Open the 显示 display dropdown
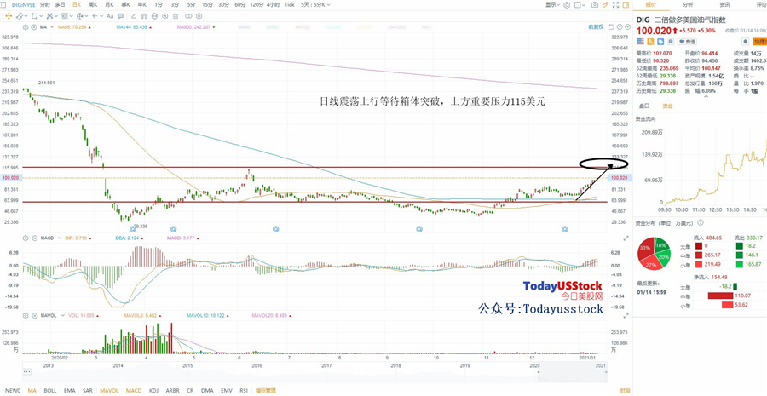Screen dimensions: 767x396 click(x=553, y=5)
